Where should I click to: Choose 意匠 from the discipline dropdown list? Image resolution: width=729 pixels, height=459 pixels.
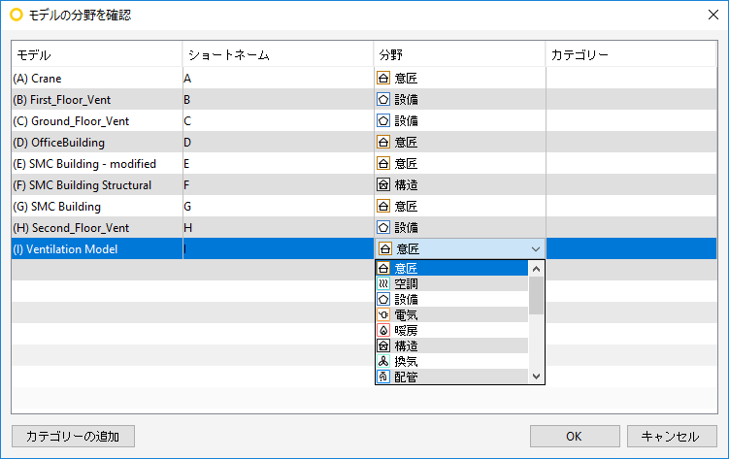tap(451, 268)
